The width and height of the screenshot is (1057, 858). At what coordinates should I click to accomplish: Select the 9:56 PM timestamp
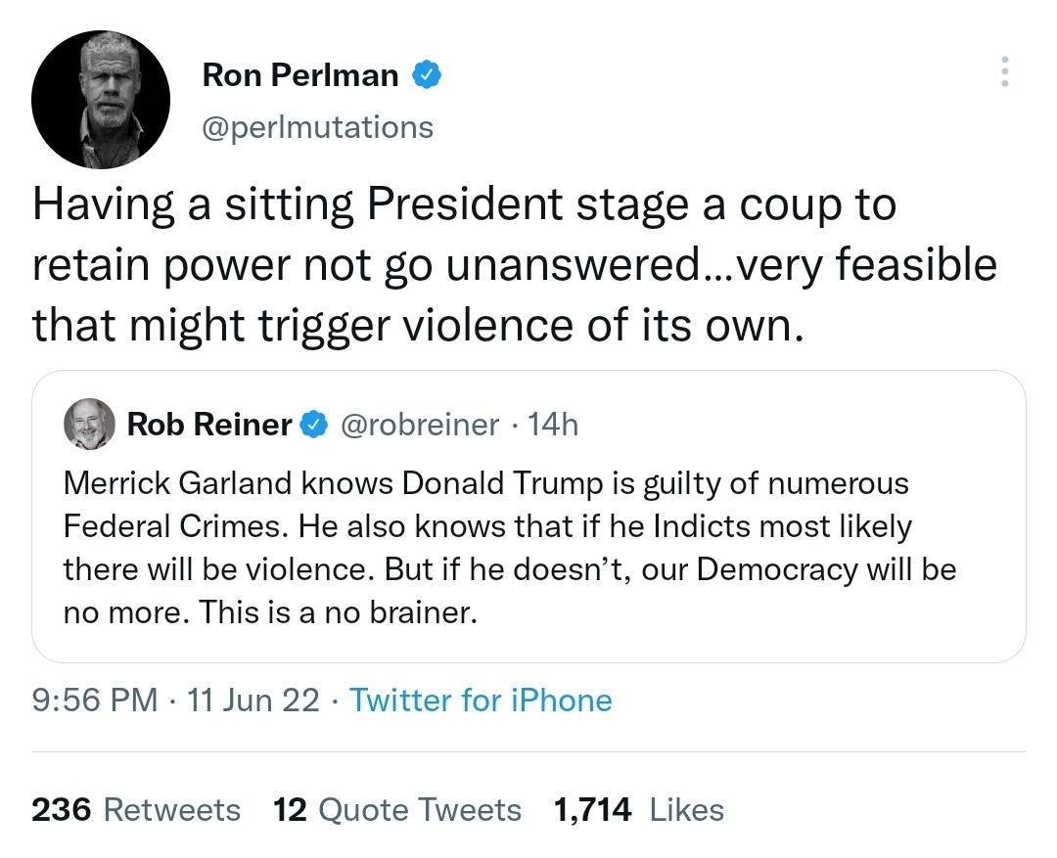point(88,700)
